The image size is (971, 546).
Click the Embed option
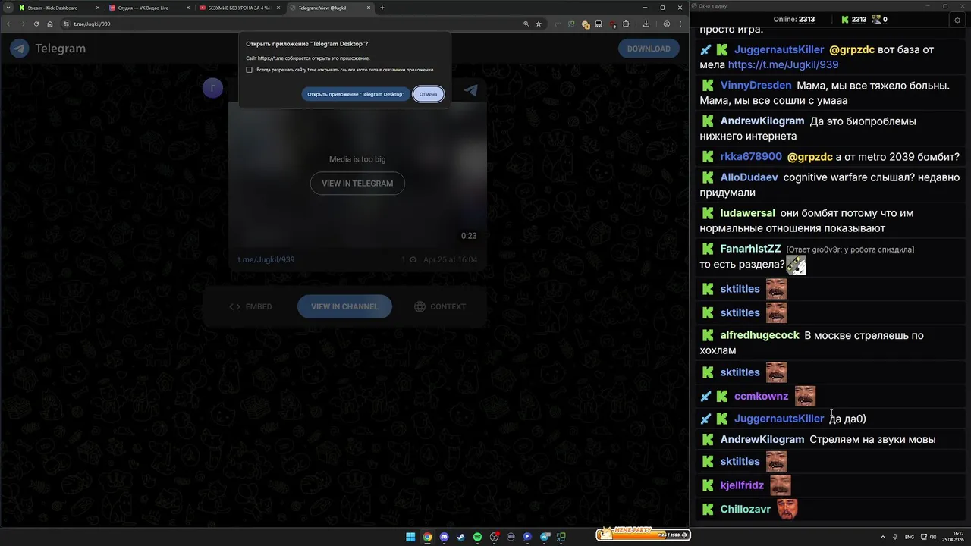[250, 306]
